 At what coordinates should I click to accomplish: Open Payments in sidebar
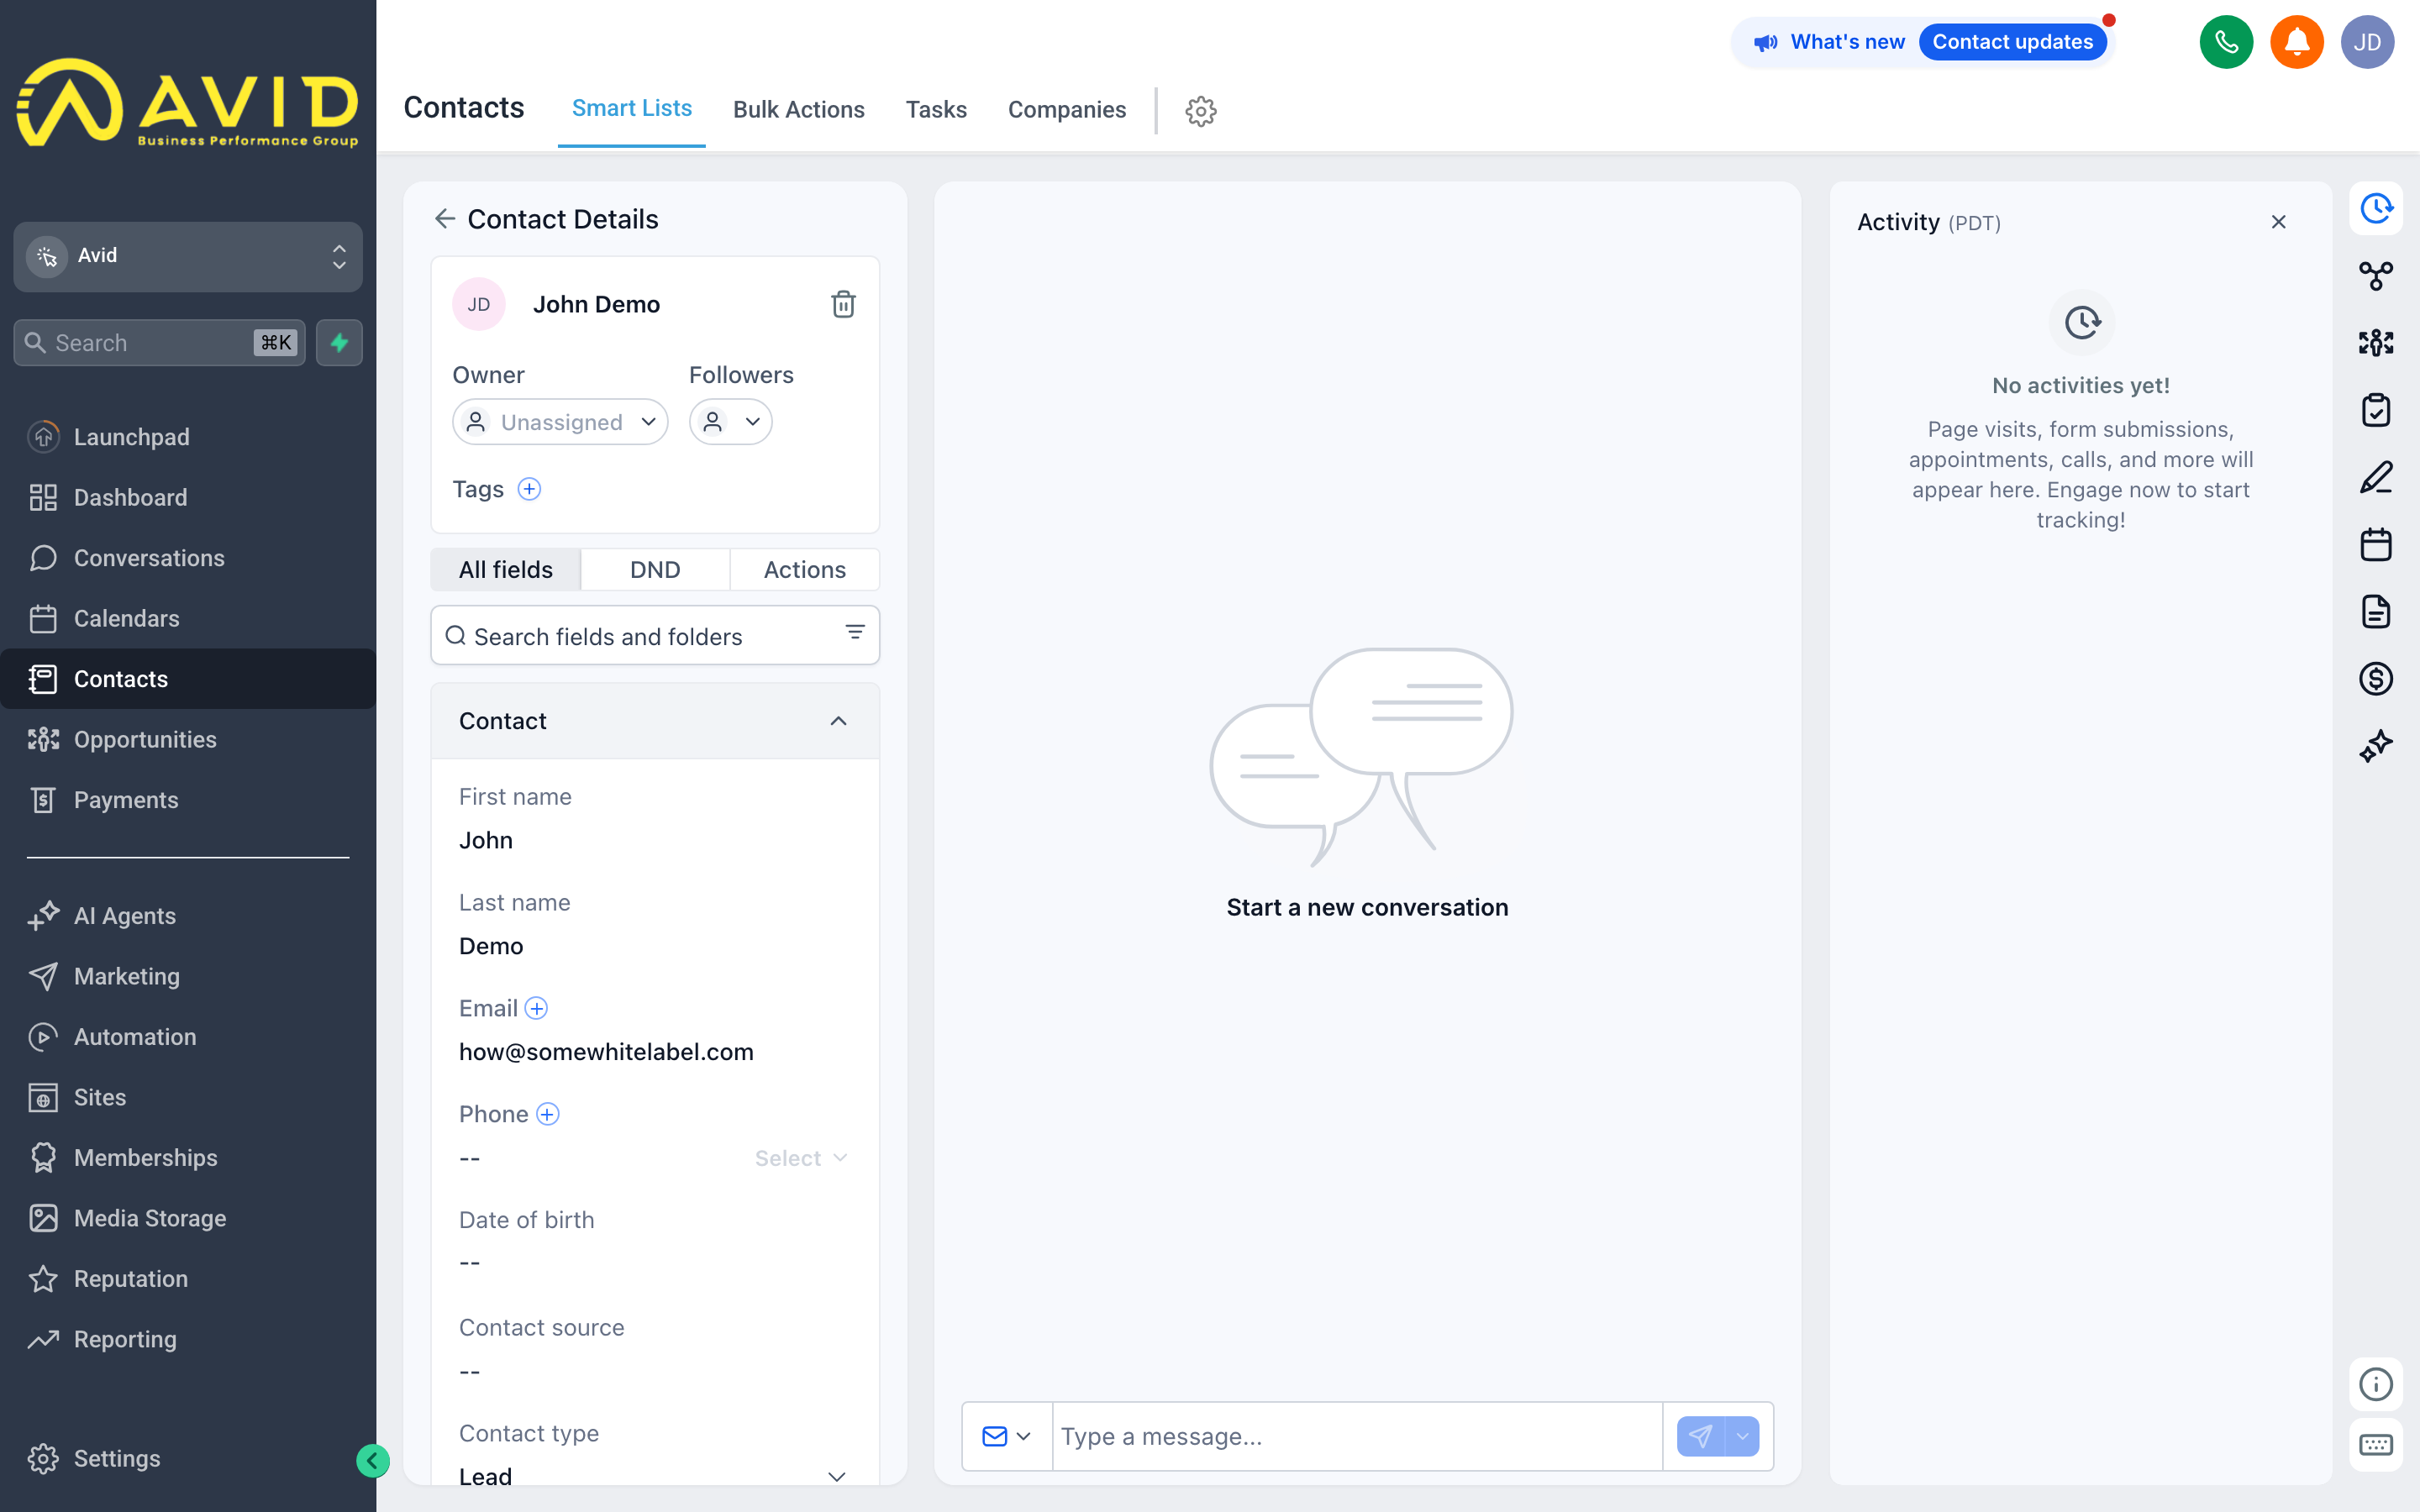[x=188, y=800]
